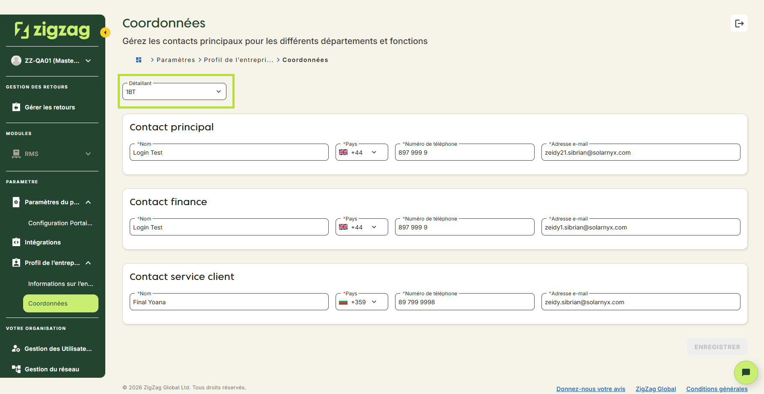Click the copyright ZigZag Global Ltd text
The image size is (764, 394).
tap(184, 388)
